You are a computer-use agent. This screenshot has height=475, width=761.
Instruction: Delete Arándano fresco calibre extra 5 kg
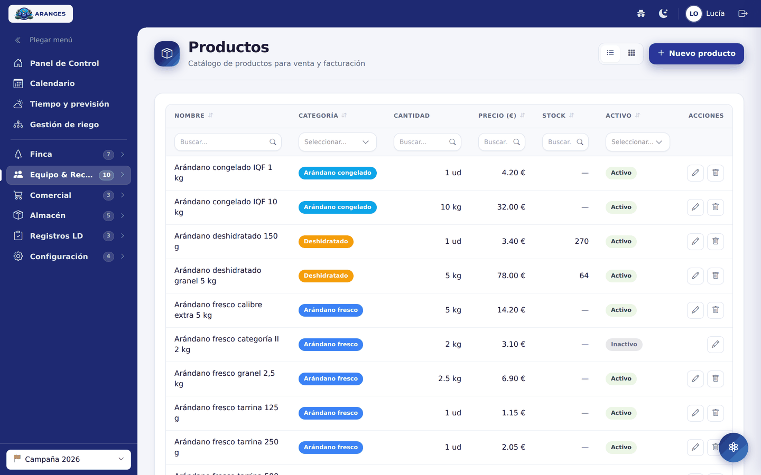[716, 310]
